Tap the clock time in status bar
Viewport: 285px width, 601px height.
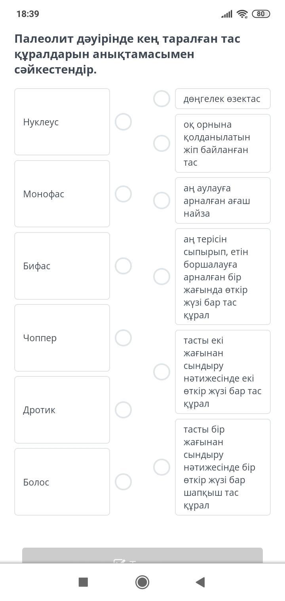click(x=28, y=14)
